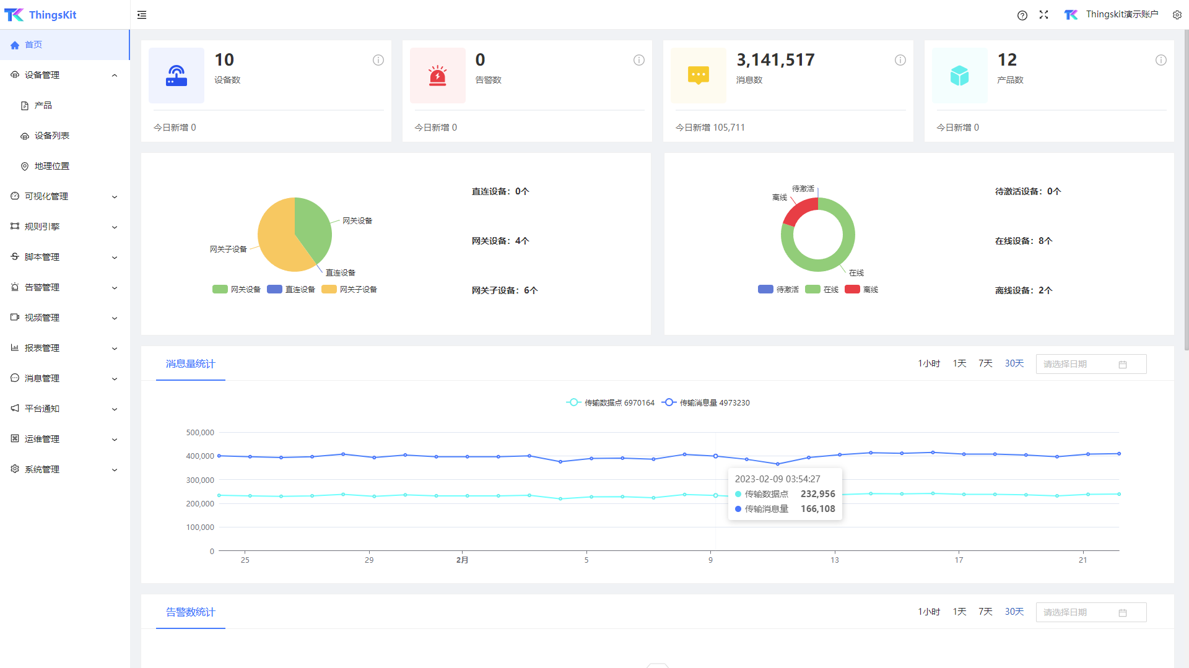Expand 告警管理 submenu chevron
Screen dimensions: 1189x668
click(x=115, y=288)
